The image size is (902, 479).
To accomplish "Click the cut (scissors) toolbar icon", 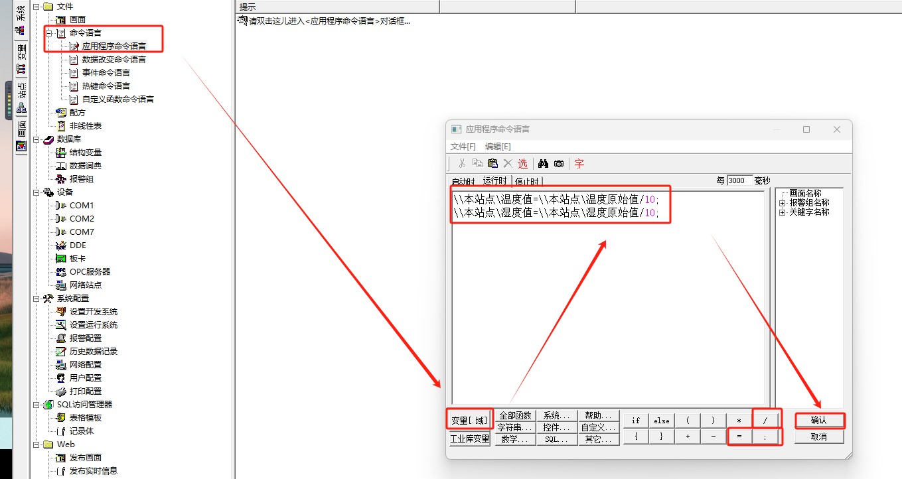I will 462,163.
